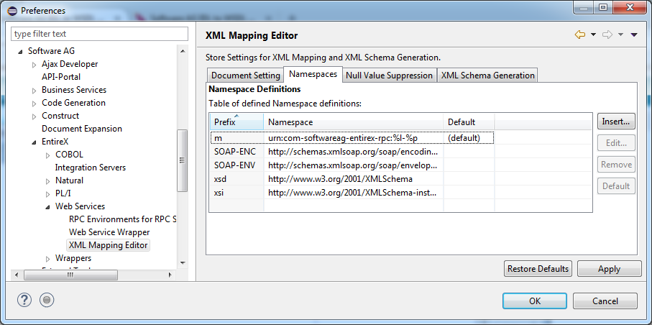This screenshot has height=325, width=652.
Task: Switch to the Document Setting tab
Action: [245, 75]
